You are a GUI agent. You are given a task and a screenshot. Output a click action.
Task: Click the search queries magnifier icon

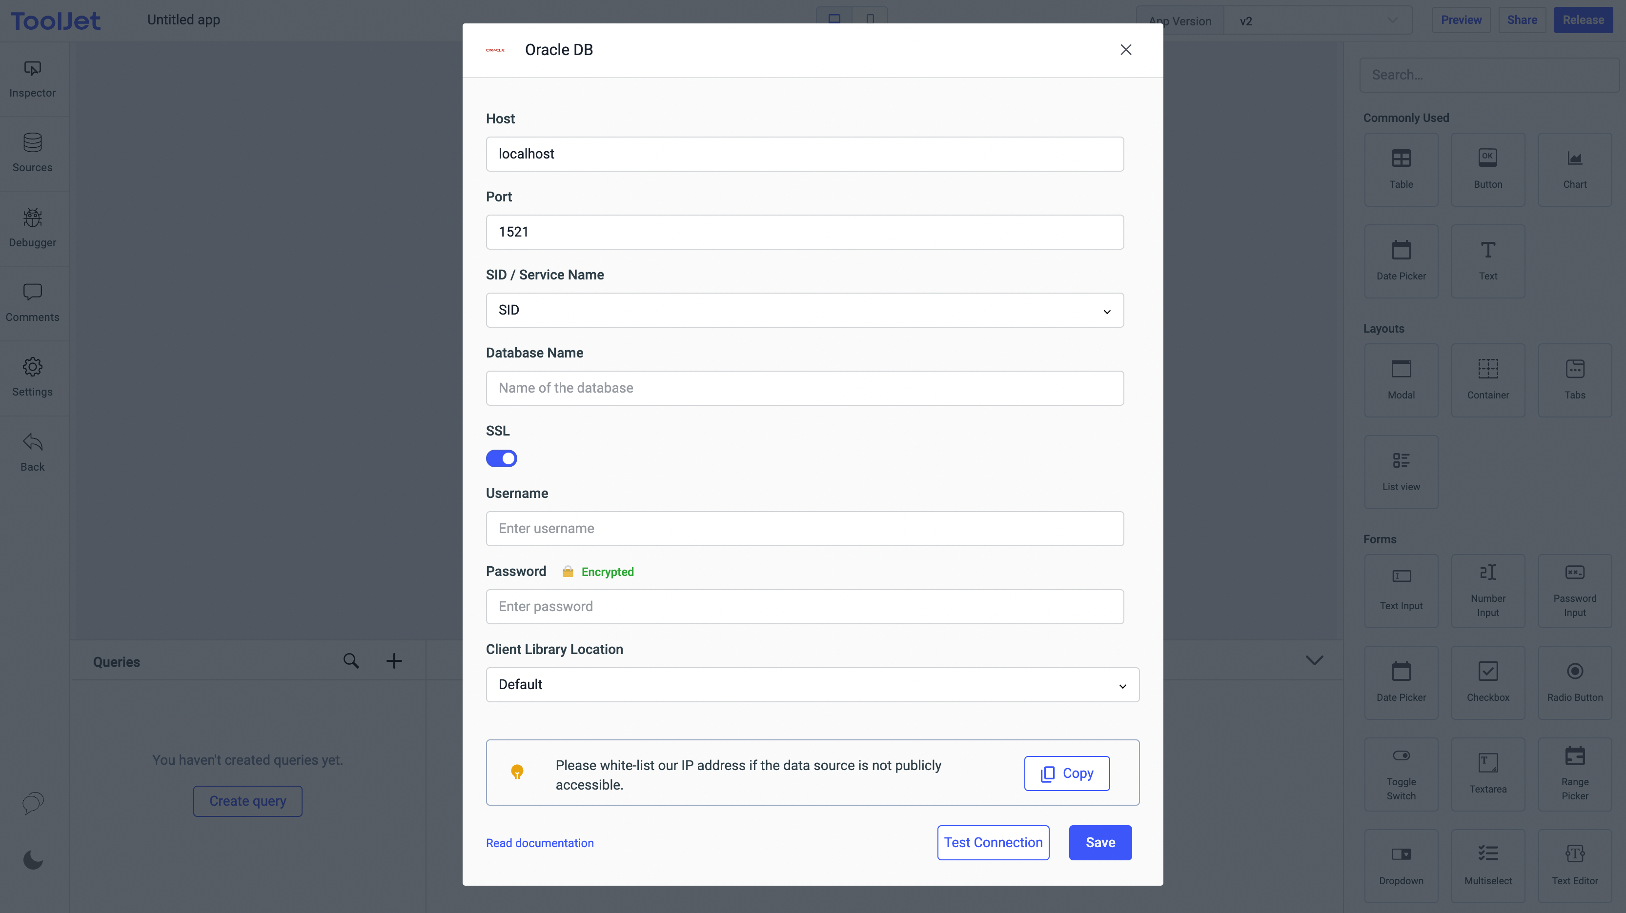coord(351,661)
